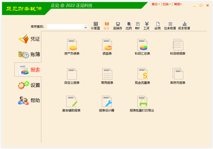Click the 库存查找 search input field
213x149 pixels.
tap(66, 27)
